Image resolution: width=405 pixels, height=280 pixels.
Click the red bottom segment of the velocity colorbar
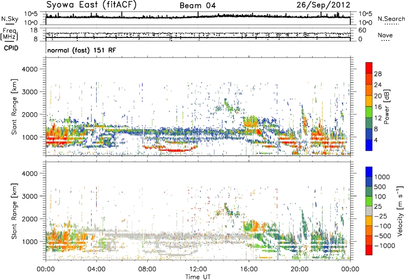[369, 250]
